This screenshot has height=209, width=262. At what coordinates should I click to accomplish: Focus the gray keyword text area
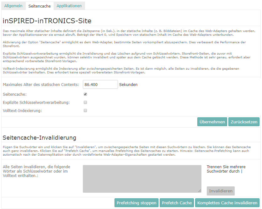pyautogui.click(x=142, y=179)
